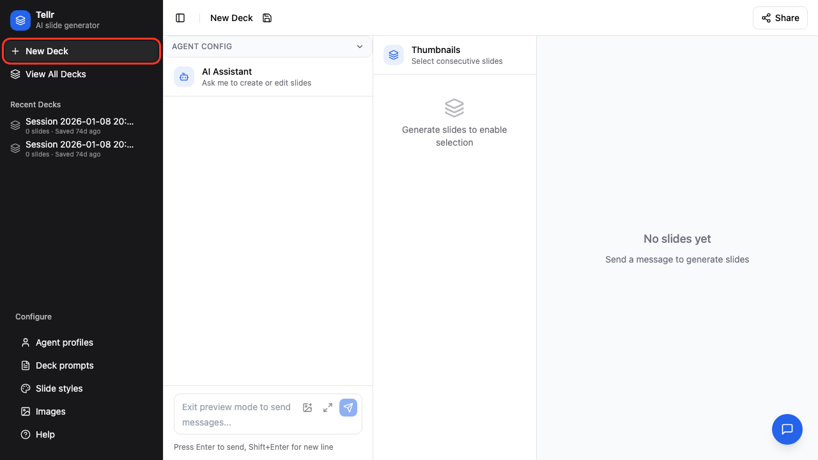
Task: Click the Share button
Action: 780,18
